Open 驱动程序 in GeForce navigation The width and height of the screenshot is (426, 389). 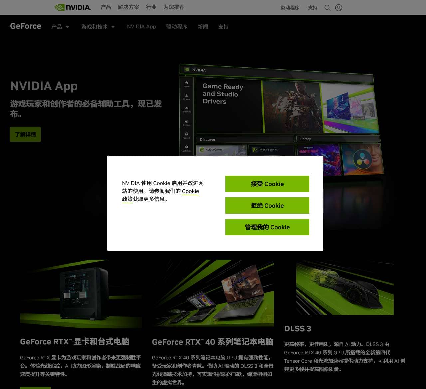point(177,27)
